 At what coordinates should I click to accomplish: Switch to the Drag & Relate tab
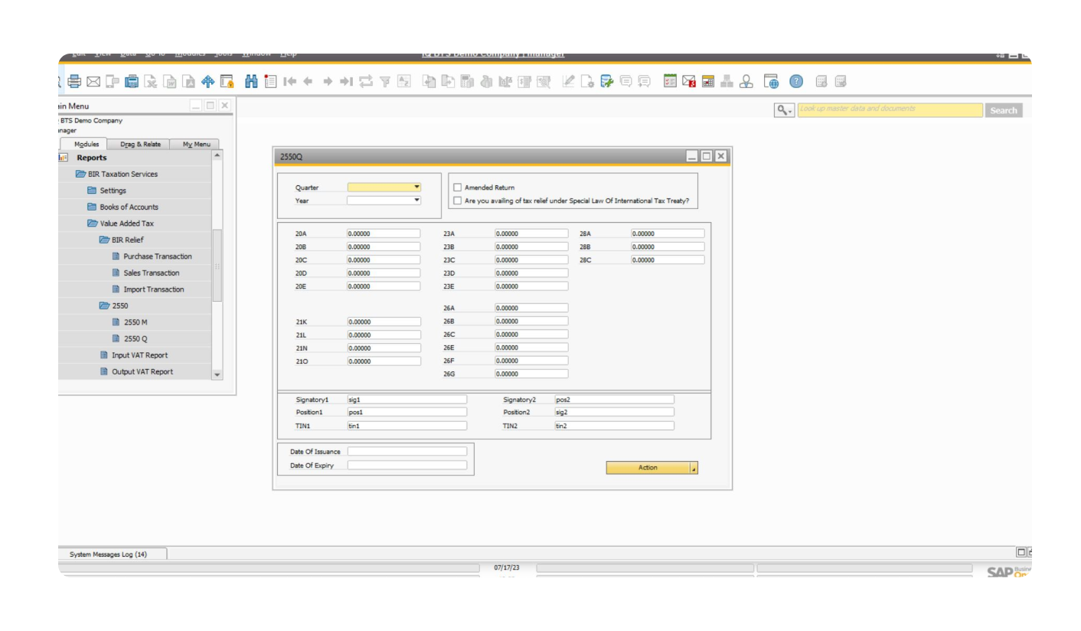coord(140,144)
